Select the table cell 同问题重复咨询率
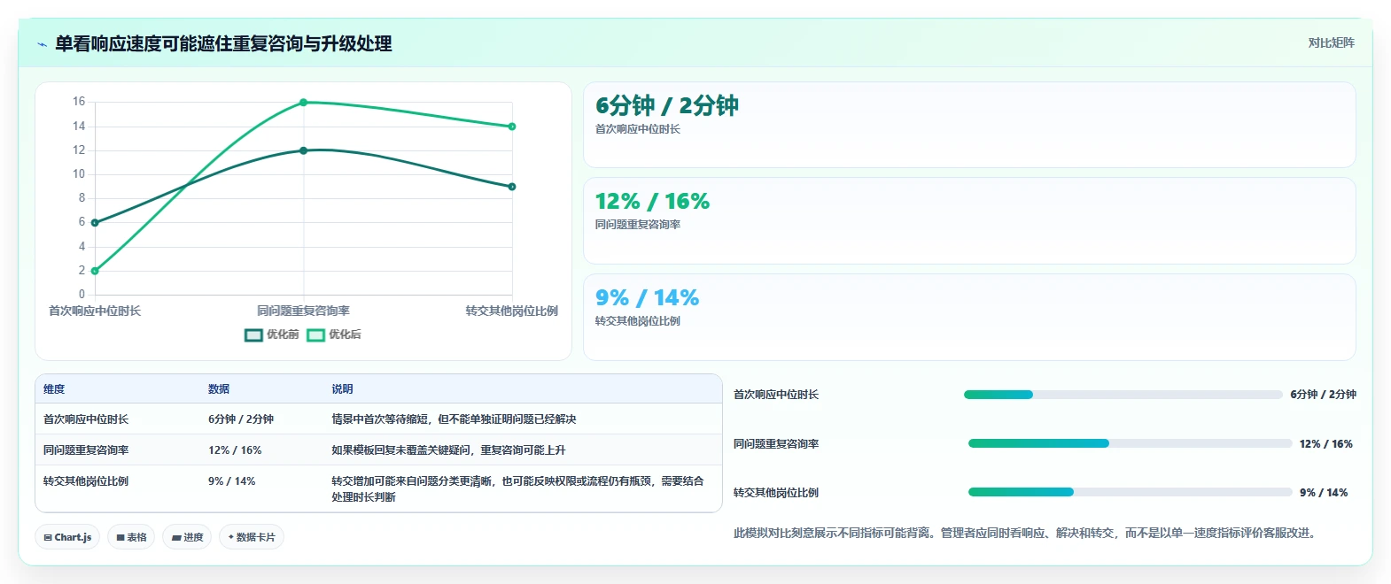 86,450
